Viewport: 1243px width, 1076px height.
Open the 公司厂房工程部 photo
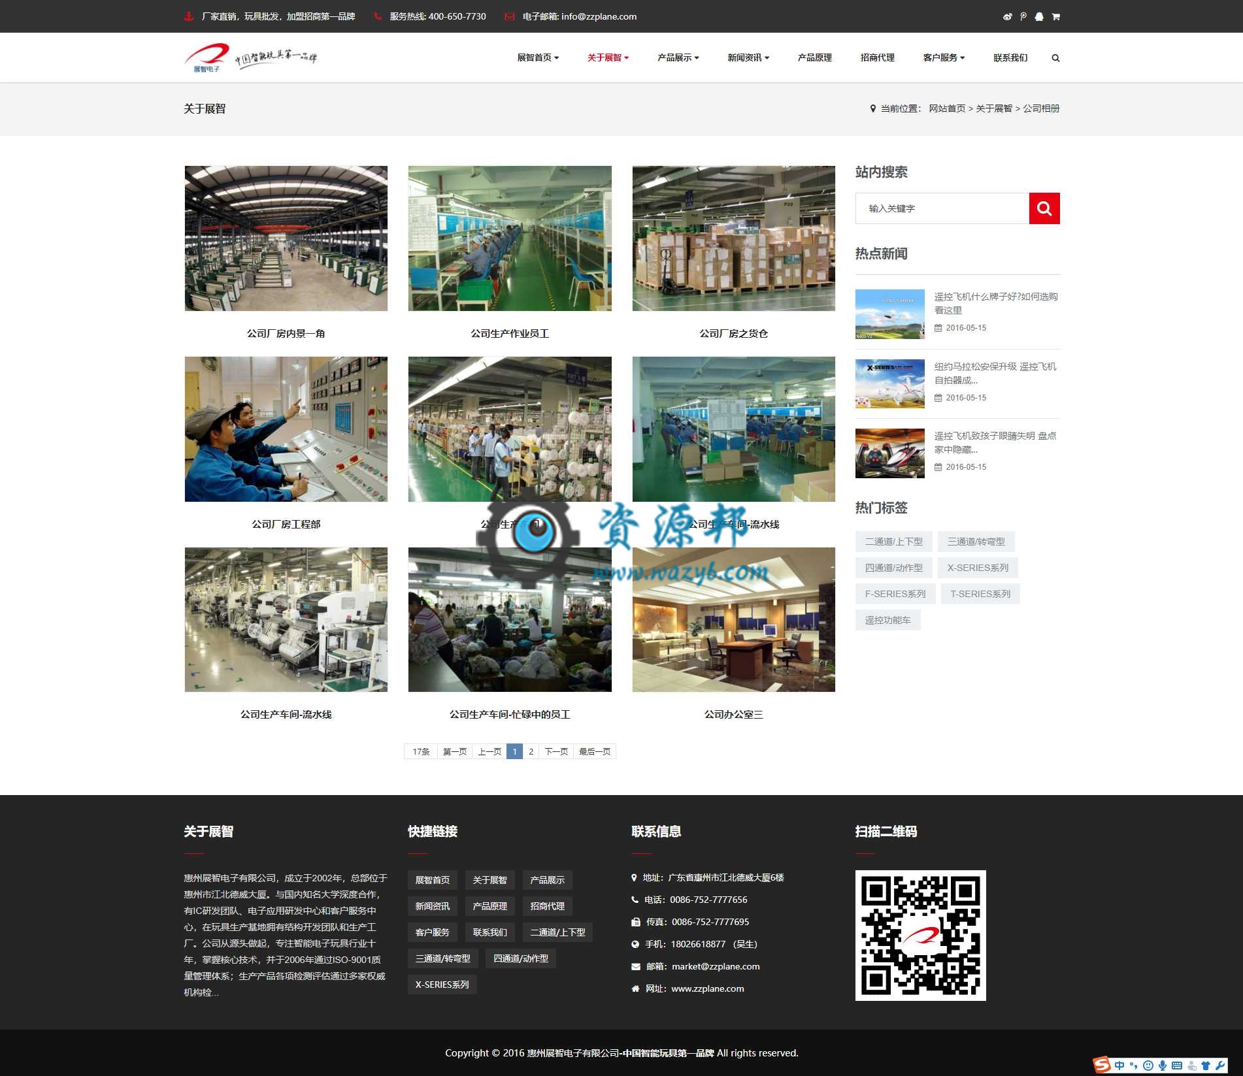(x=286, y=429)
